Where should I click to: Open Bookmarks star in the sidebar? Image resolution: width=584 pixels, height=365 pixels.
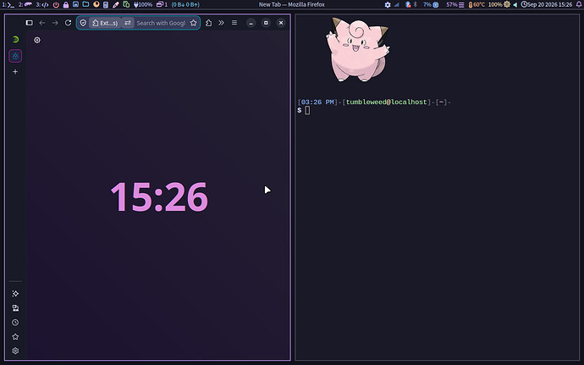[x=15, y=337]
